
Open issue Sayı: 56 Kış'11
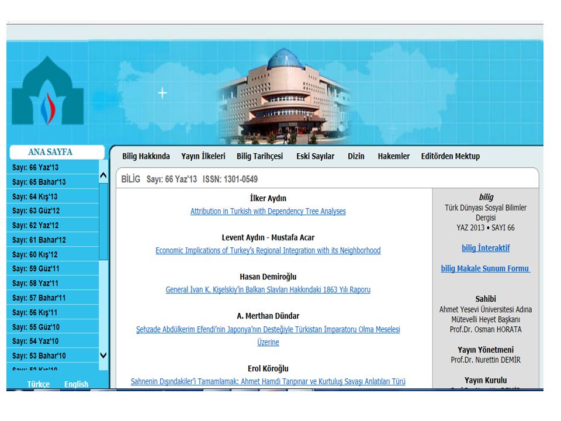(x=53, y=312)
